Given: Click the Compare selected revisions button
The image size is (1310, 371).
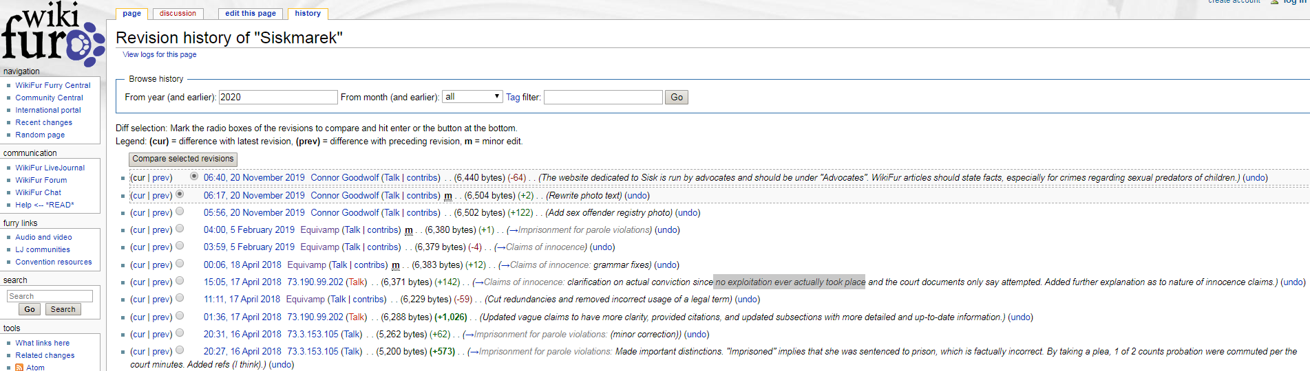Looking at the screenshot, I should 183,159.
